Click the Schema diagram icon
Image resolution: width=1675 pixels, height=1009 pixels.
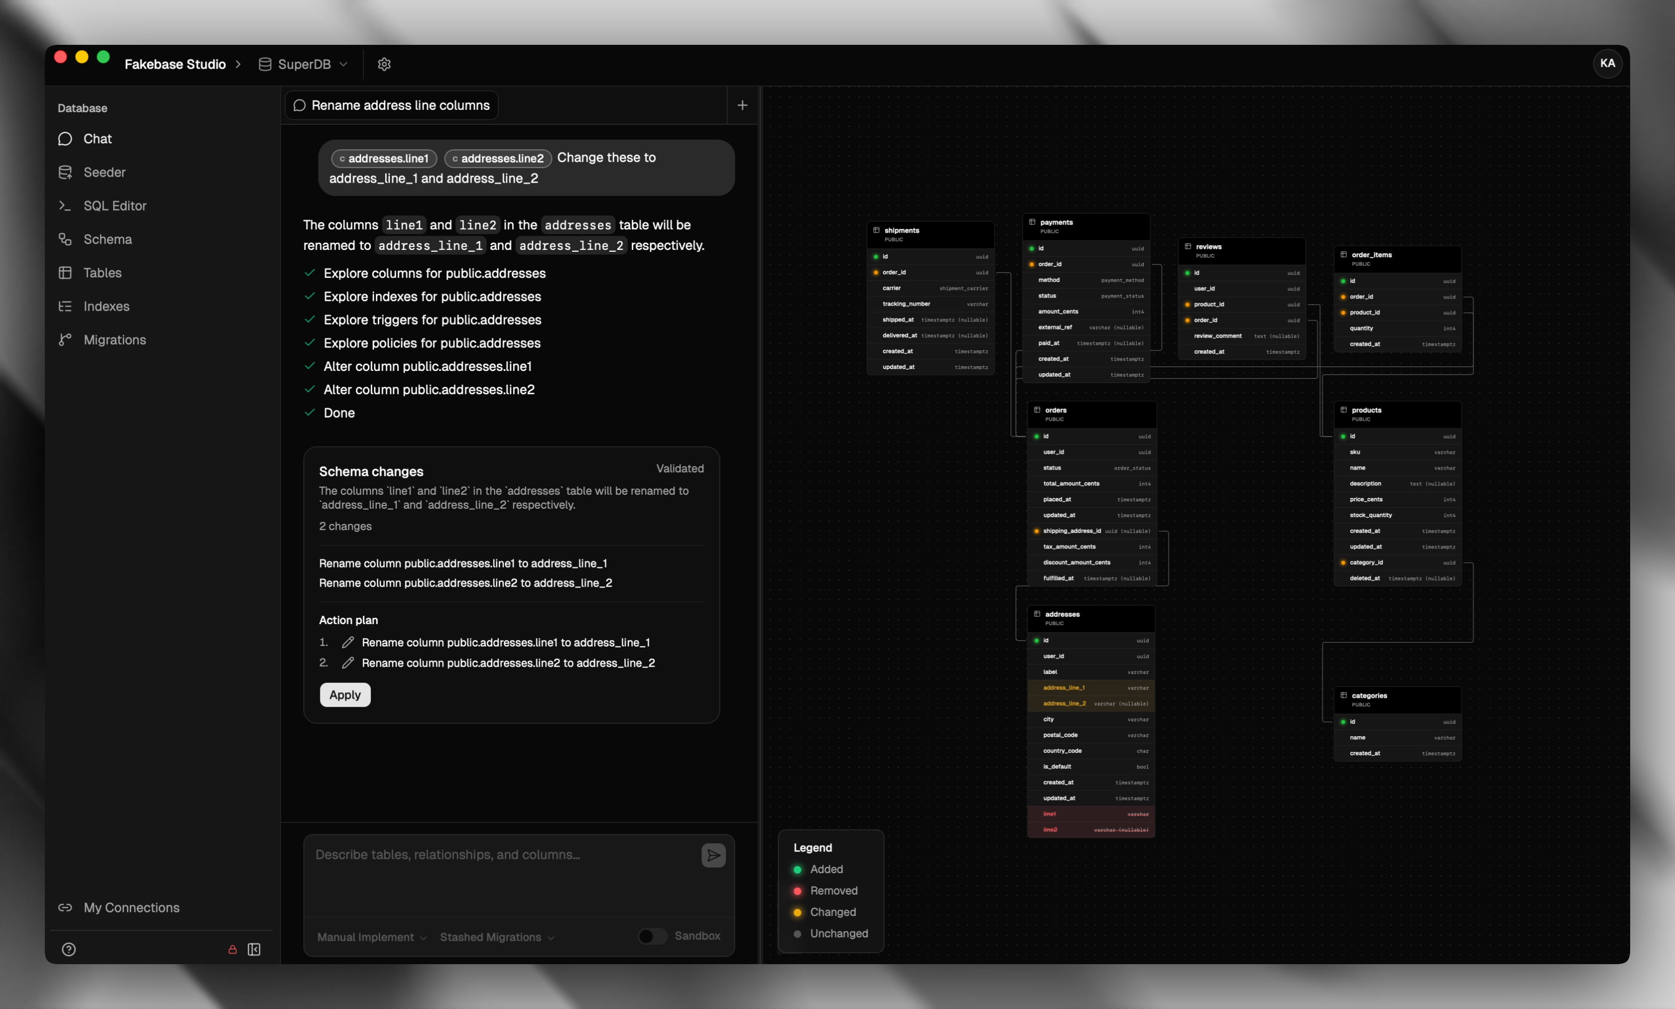coord(65,239)
